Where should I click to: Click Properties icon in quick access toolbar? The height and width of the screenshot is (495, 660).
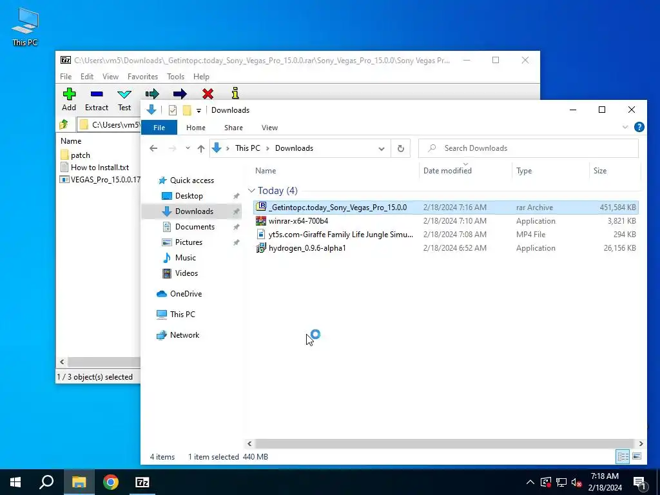click(173, 110)
